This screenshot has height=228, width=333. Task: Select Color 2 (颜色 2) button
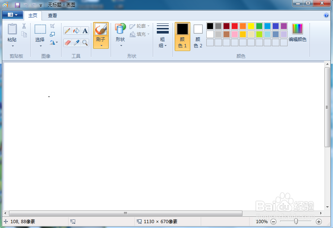198,37
